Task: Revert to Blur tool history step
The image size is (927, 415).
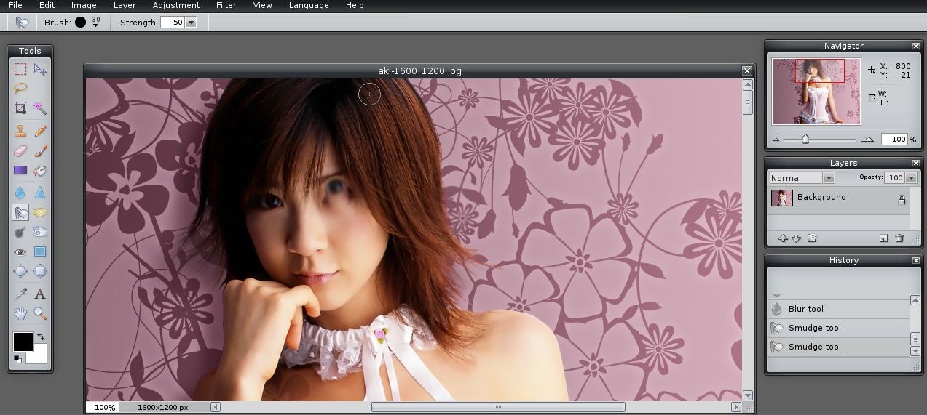Action: click(x=805, y=309)
